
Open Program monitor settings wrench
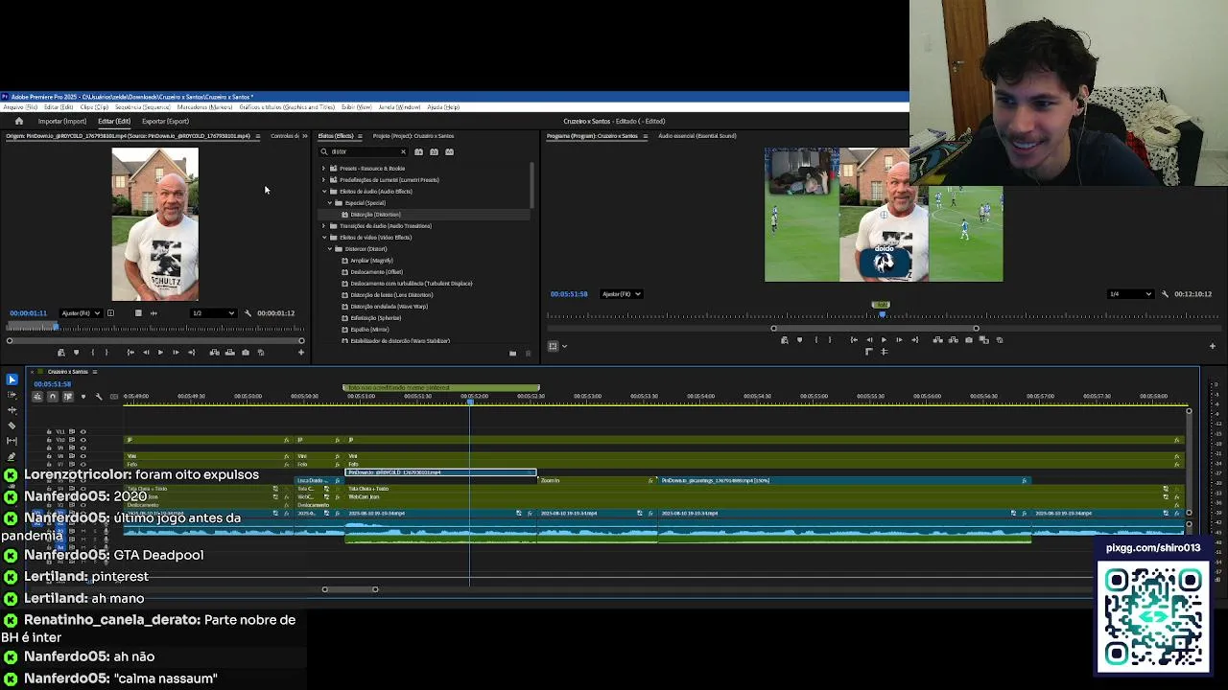pos(1165,294)
